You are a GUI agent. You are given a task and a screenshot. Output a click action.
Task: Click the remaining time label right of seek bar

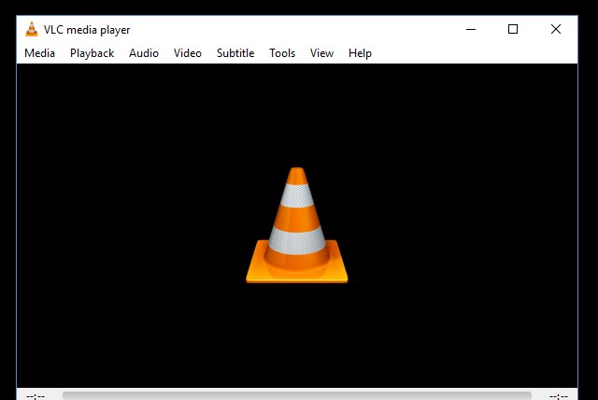[x=559, y=396]
